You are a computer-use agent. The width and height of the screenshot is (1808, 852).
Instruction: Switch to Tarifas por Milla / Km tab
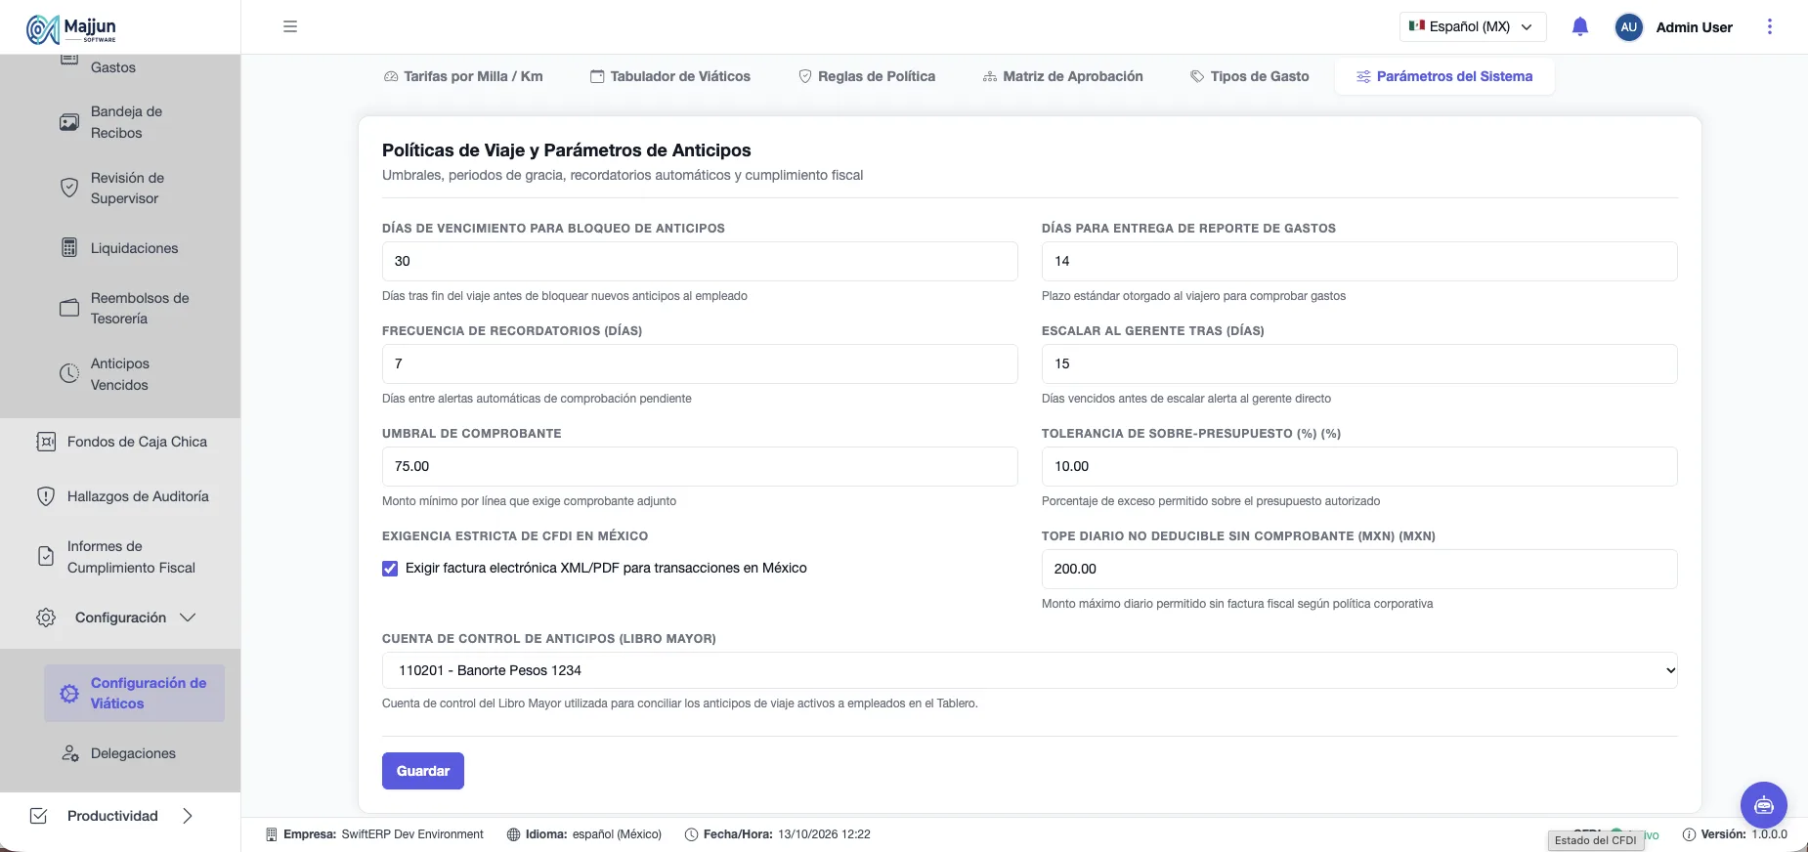[463, 76]
